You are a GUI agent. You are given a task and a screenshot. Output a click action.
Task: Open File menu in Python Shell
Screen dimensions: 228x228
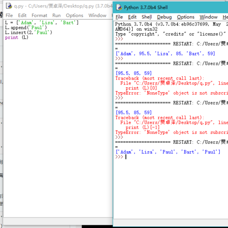pyautogui.click(x=119, y=17)
